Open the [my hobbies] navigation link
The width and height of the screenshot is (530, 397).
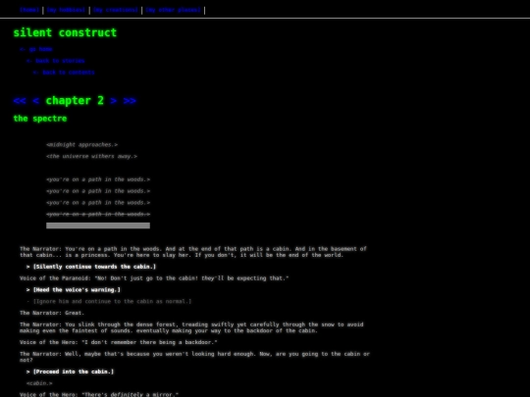66,10
